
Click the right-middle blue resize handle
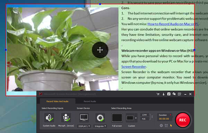(194, 50)
